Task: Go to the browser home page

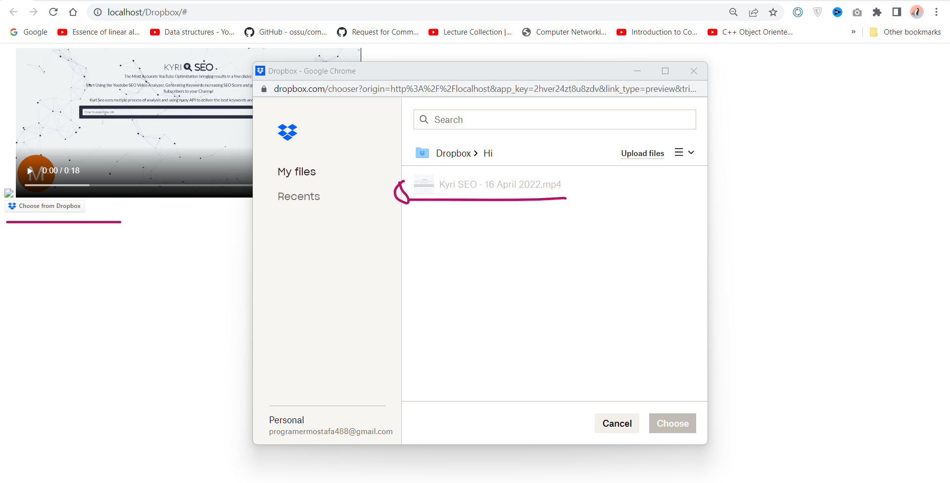Action: point(73,12)
